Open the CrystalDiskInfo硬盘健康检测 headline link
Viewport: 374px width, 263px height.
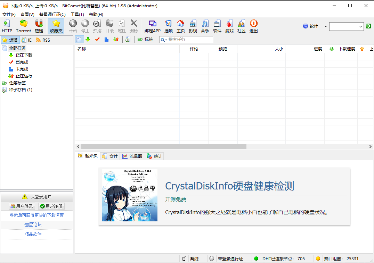(229, 186)
